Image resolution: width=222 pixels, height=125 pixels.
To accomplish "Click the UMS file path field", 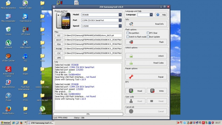I will click(93, 58).
